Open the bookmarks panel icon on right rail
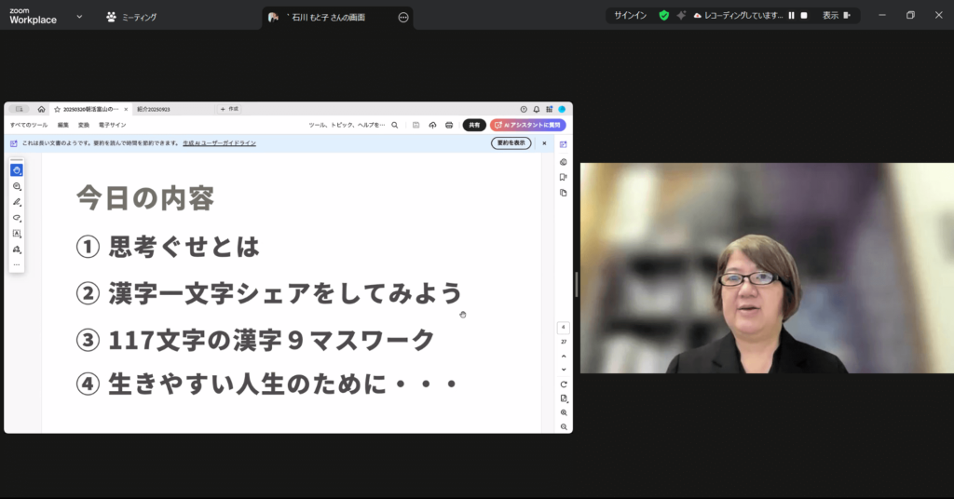 (564, 177)
